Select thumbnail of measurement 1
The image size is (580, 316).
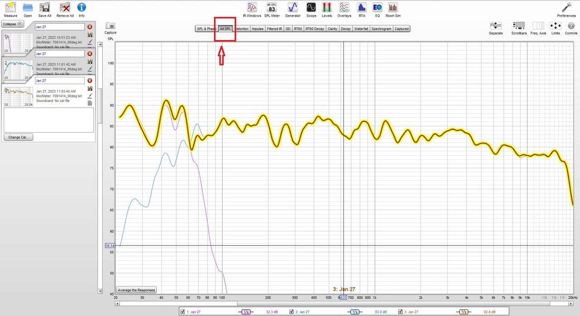(18, 43)
